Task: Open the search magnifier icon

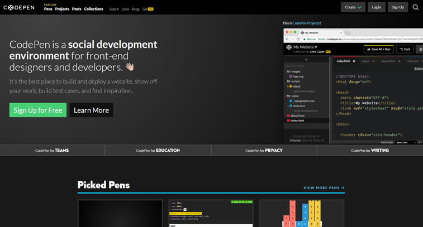Action: [415, 7]
